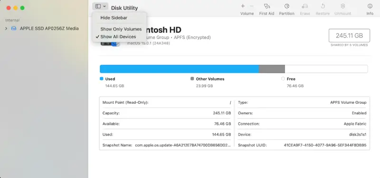Screen dimensions: 380x178
Task: Select Show Only Volumes option
Action: [x=121, y=29]
